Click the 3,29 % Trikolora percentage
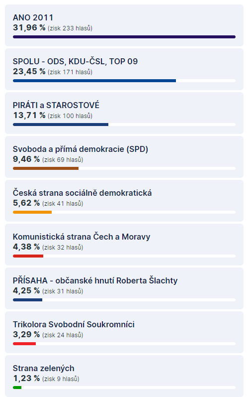Image resolution: width=247 pixels, height=397 pixels. (x=26, y=334)
